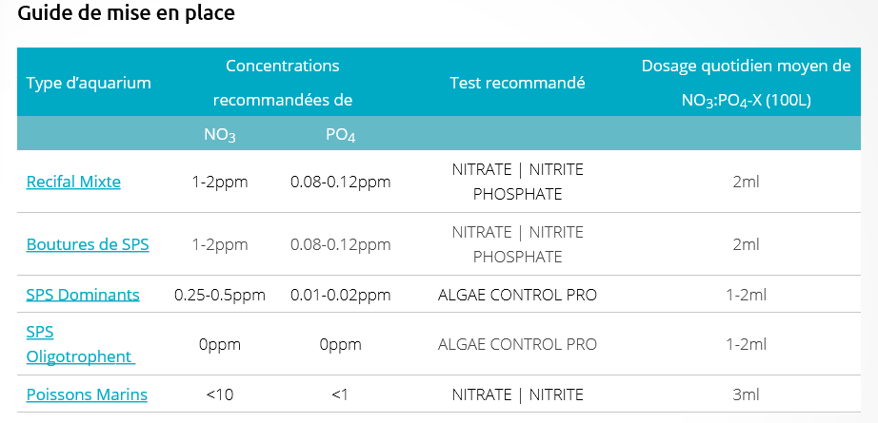Click 2ml dosage in Recifal Mixte row
Viewport: 878px width, 423px height.
[746, 182]
